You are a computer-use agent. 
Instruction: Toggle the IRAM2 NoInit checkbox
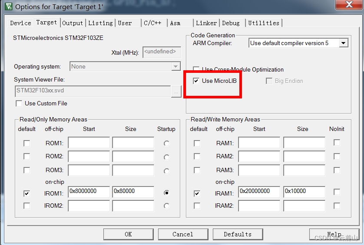pyautogui.click(x=337, y=206)
